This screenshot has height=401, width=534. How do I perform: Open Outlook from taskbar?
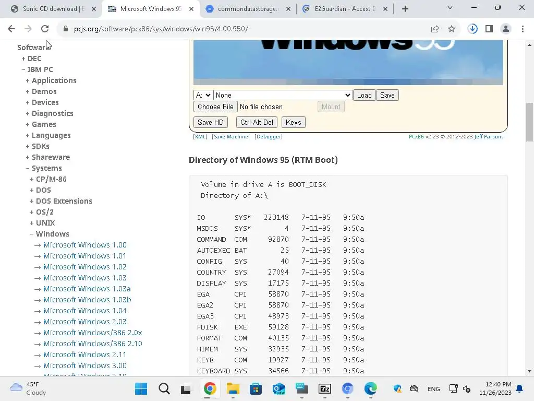279,388
